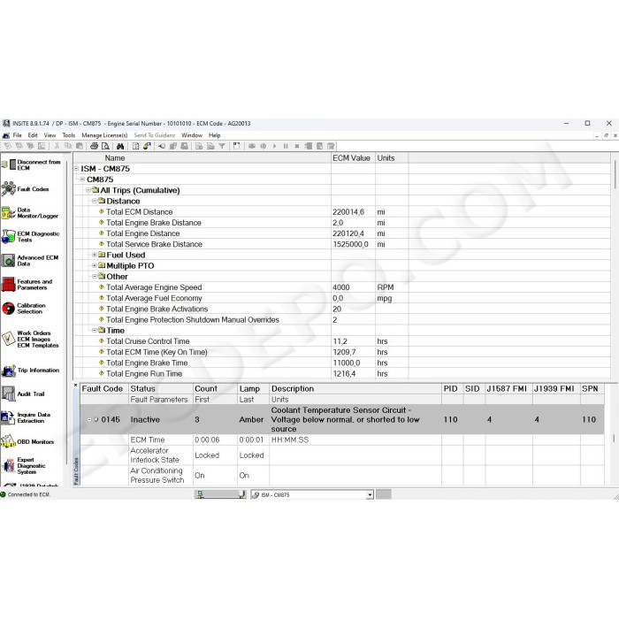Click the vertical Fault Codes panel tab
Viewport: 619px width, 619px height.
(76, 471)
